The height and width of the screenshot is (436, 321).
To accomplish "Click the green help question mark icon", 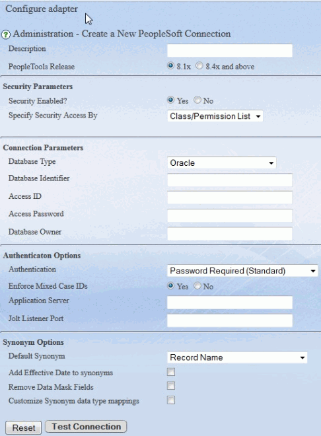I will click(6, 35).
